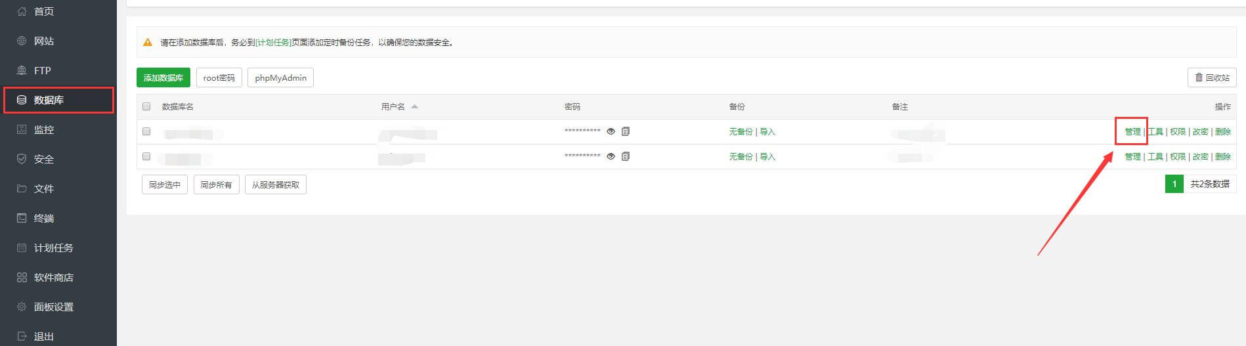Tick the select-all checkbox in the table header
1246x346 pixels.
pos(146,106)
